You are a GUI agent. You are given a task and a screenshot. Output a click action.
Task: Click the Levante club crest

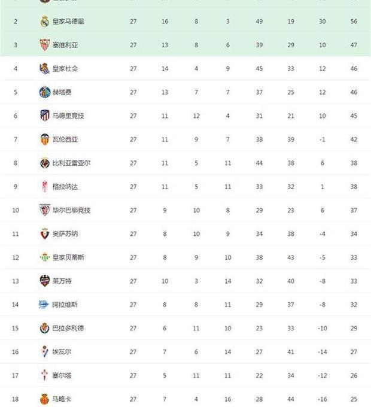pyautogui.click(x=45, y=281)
